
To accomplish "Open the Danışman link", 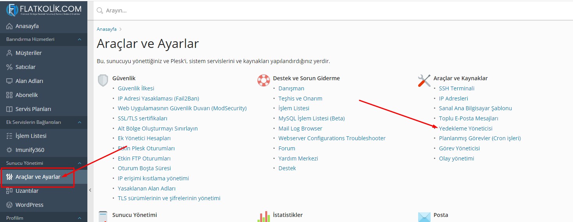I will coord(291,88).
